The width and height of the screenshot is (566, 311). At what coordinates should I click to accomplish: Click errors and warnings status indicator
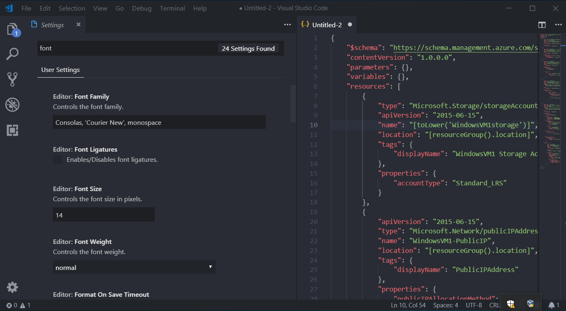click(x=18, y=305)
